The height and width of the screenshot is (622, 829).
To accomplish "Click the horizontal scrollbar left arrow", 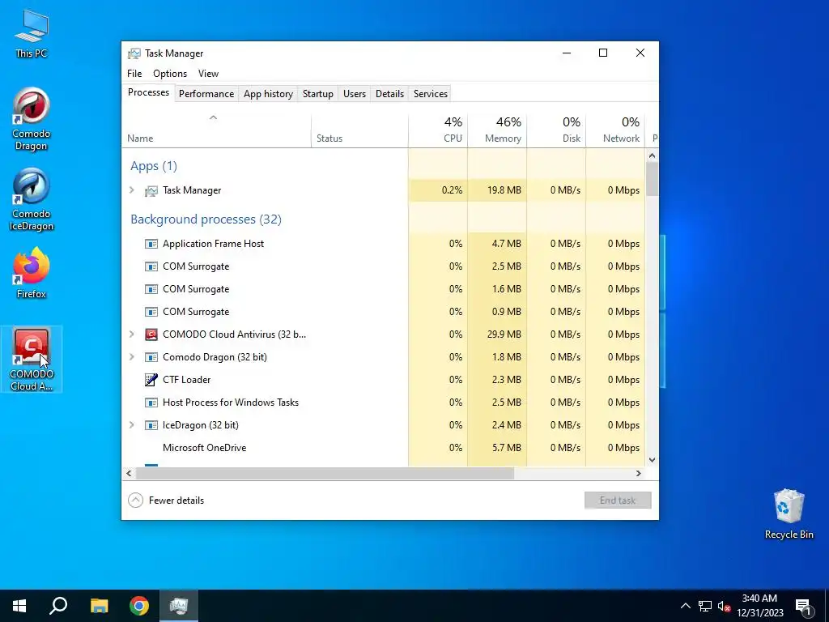I will tap(129, 473).
